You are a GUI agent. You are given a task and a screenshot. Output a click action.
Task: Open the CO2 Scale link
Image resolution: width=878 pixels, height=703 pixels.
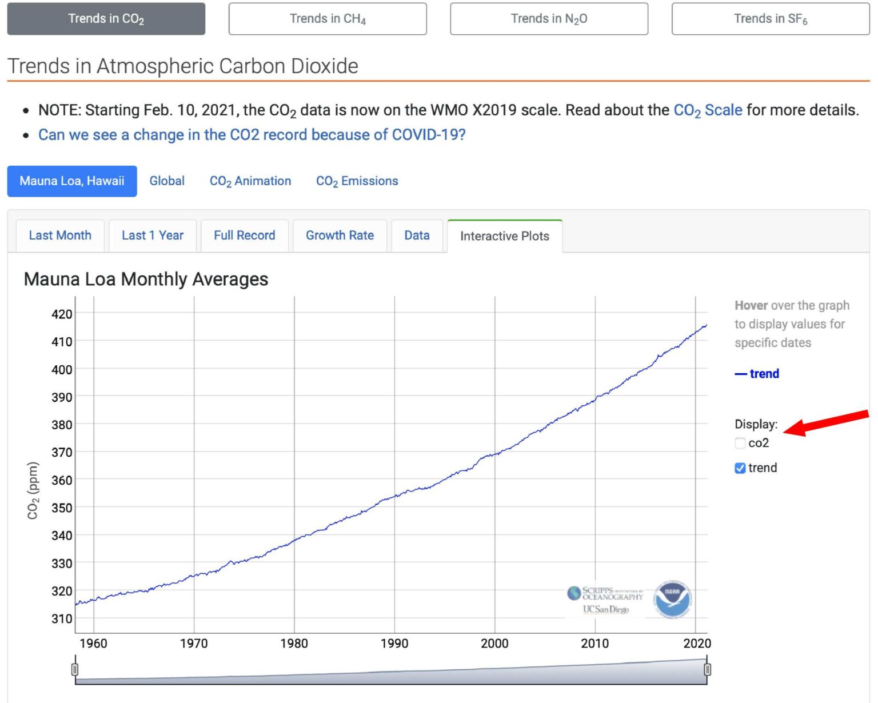(x=708, y=110)
